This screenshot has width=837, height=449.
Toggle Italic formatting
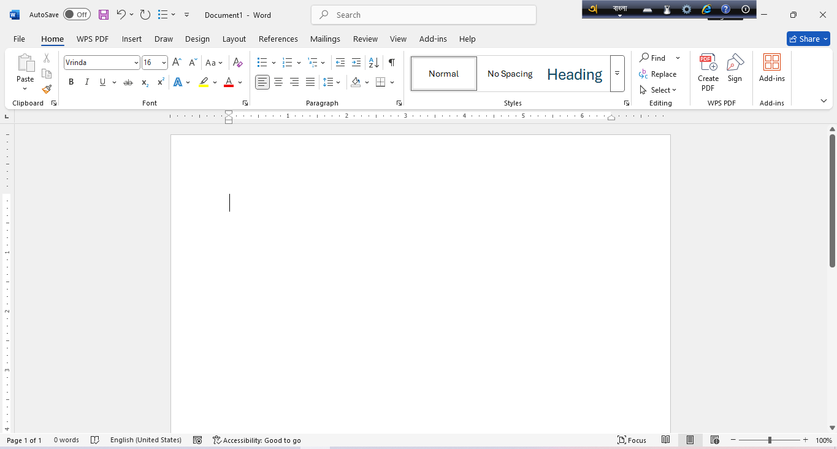[x=86, y=82]
